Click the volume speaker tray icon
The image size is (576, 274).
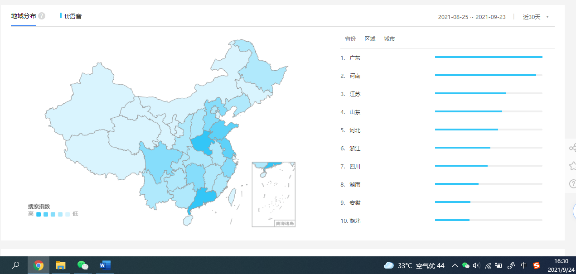click(476, 265)
